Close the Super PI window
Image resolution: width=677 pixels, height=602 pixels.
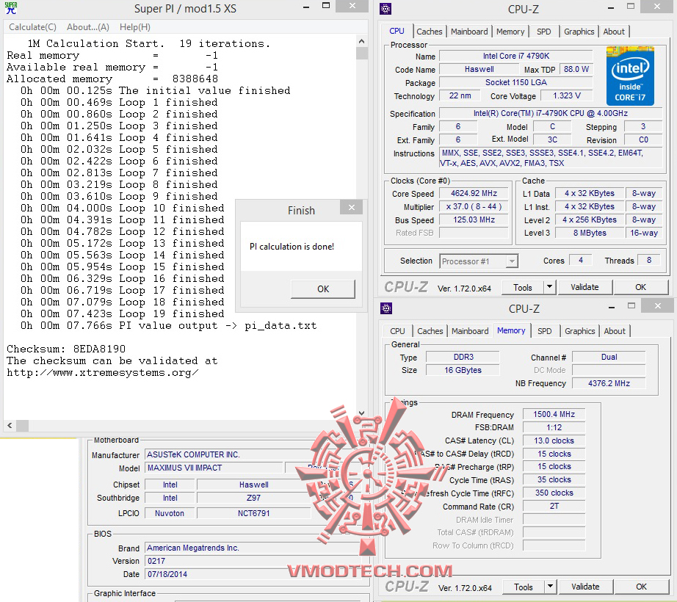pos(352,6)
